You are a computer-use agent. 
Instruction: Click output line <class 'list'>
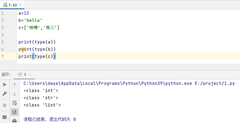[42, 105]
